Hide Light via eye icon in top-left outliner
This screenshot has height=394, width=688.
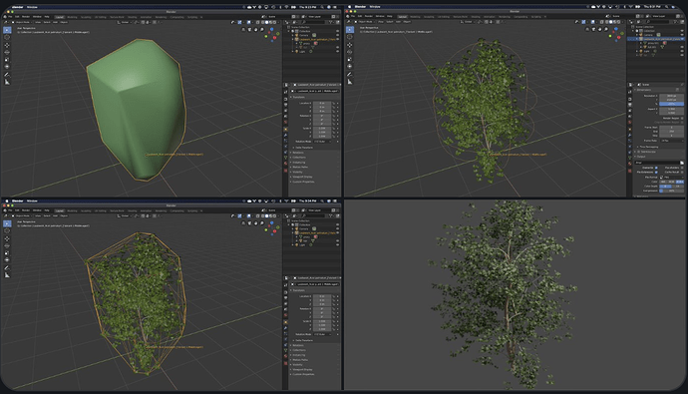tap(337, 51)
